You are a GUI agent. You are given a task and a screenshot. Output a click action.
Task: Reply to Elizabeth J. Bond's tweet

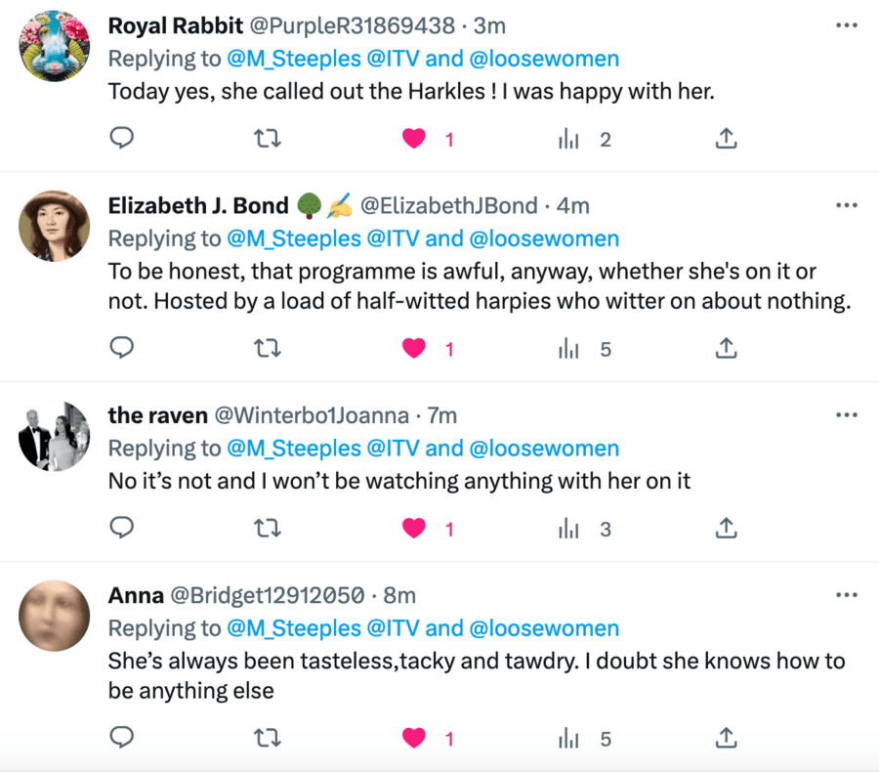point(121,347)
